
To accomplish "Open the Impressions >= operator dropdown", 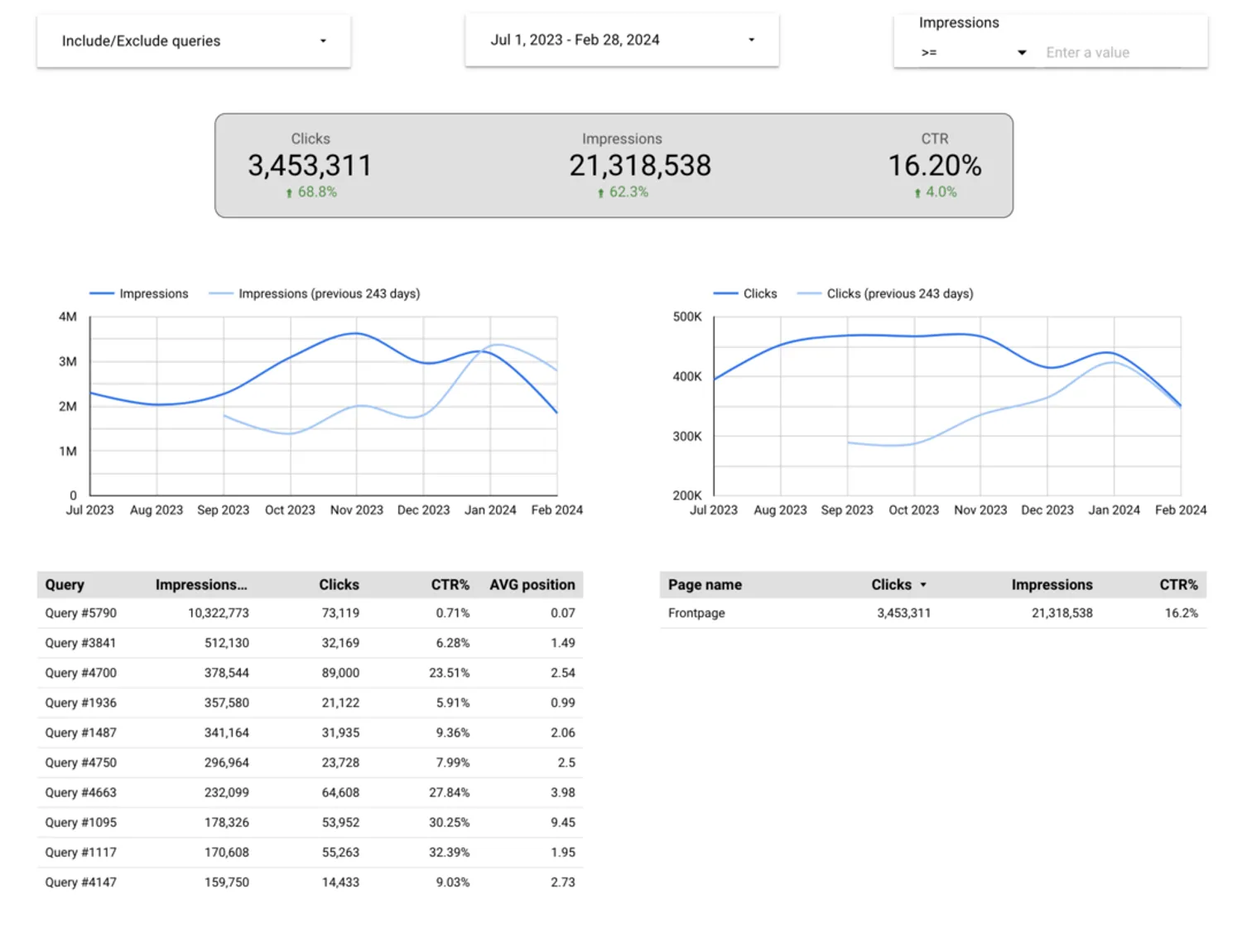I will tap(973, 52).
